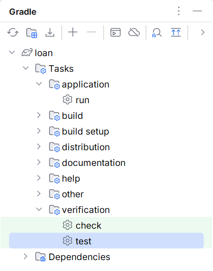Expand the other task group

click(x=39, y=194)
